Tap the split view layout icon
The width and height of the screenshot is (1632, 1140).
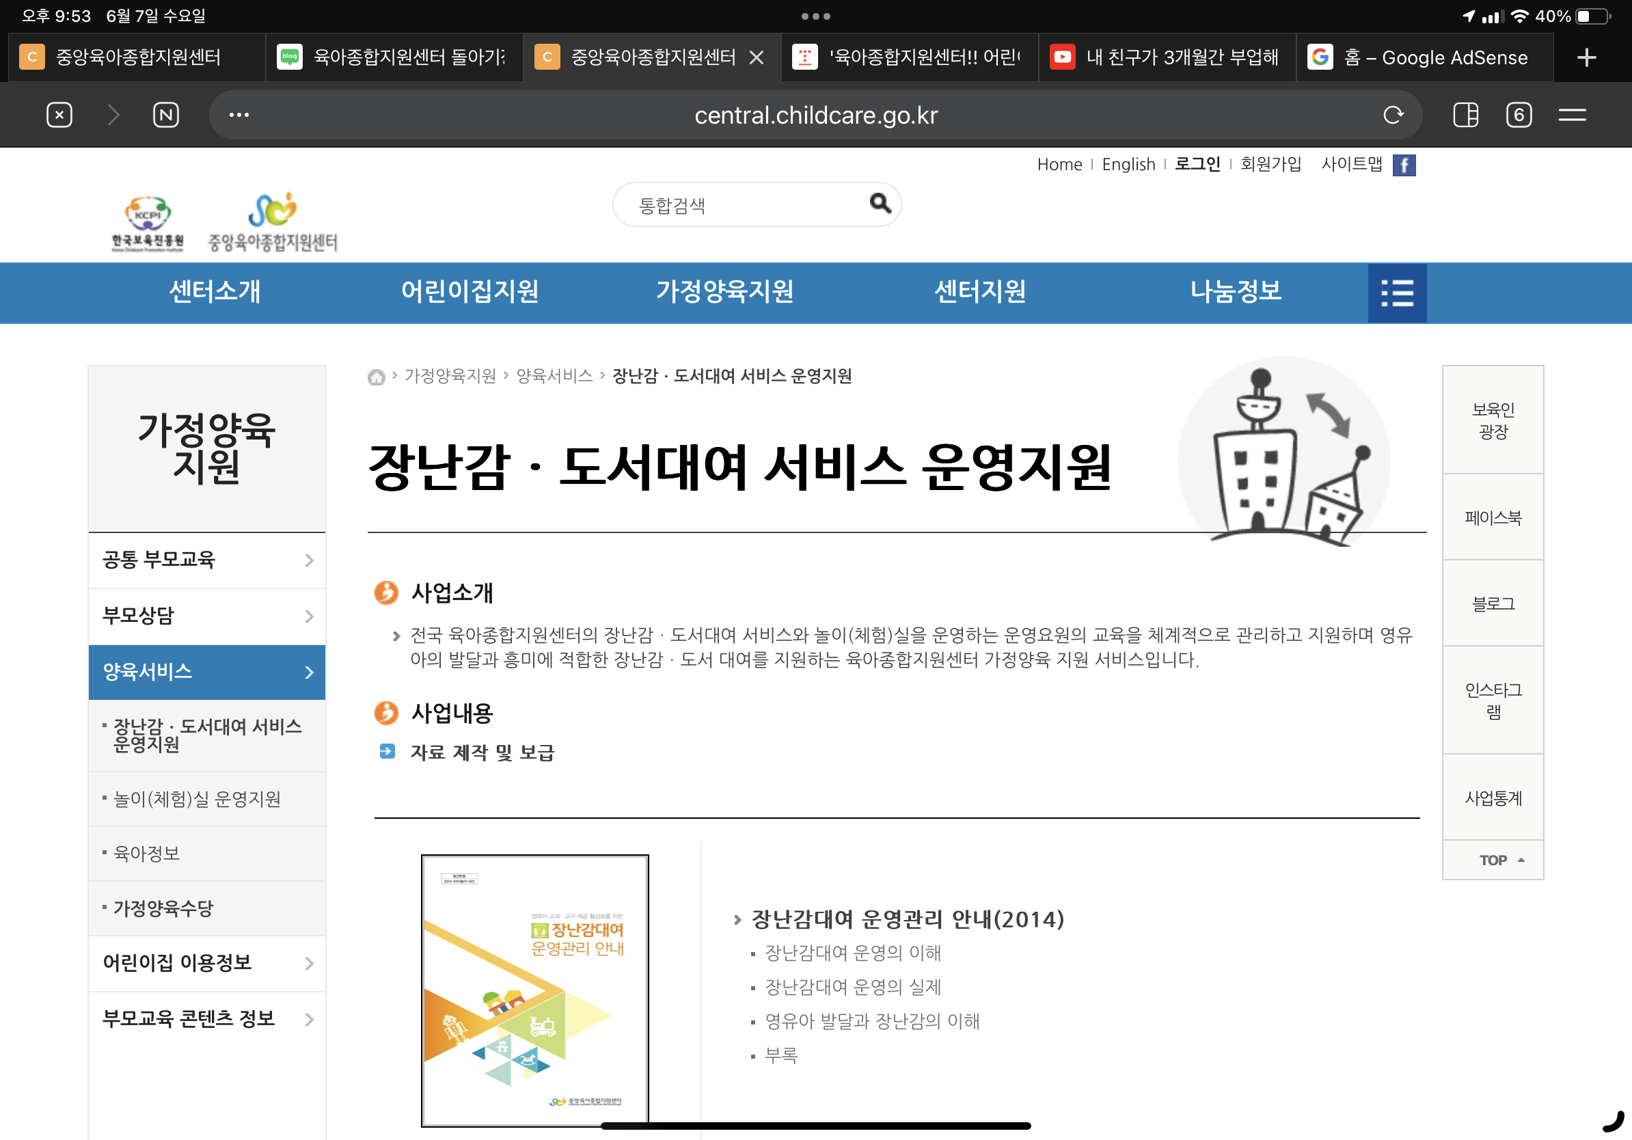pos(1465,115)
